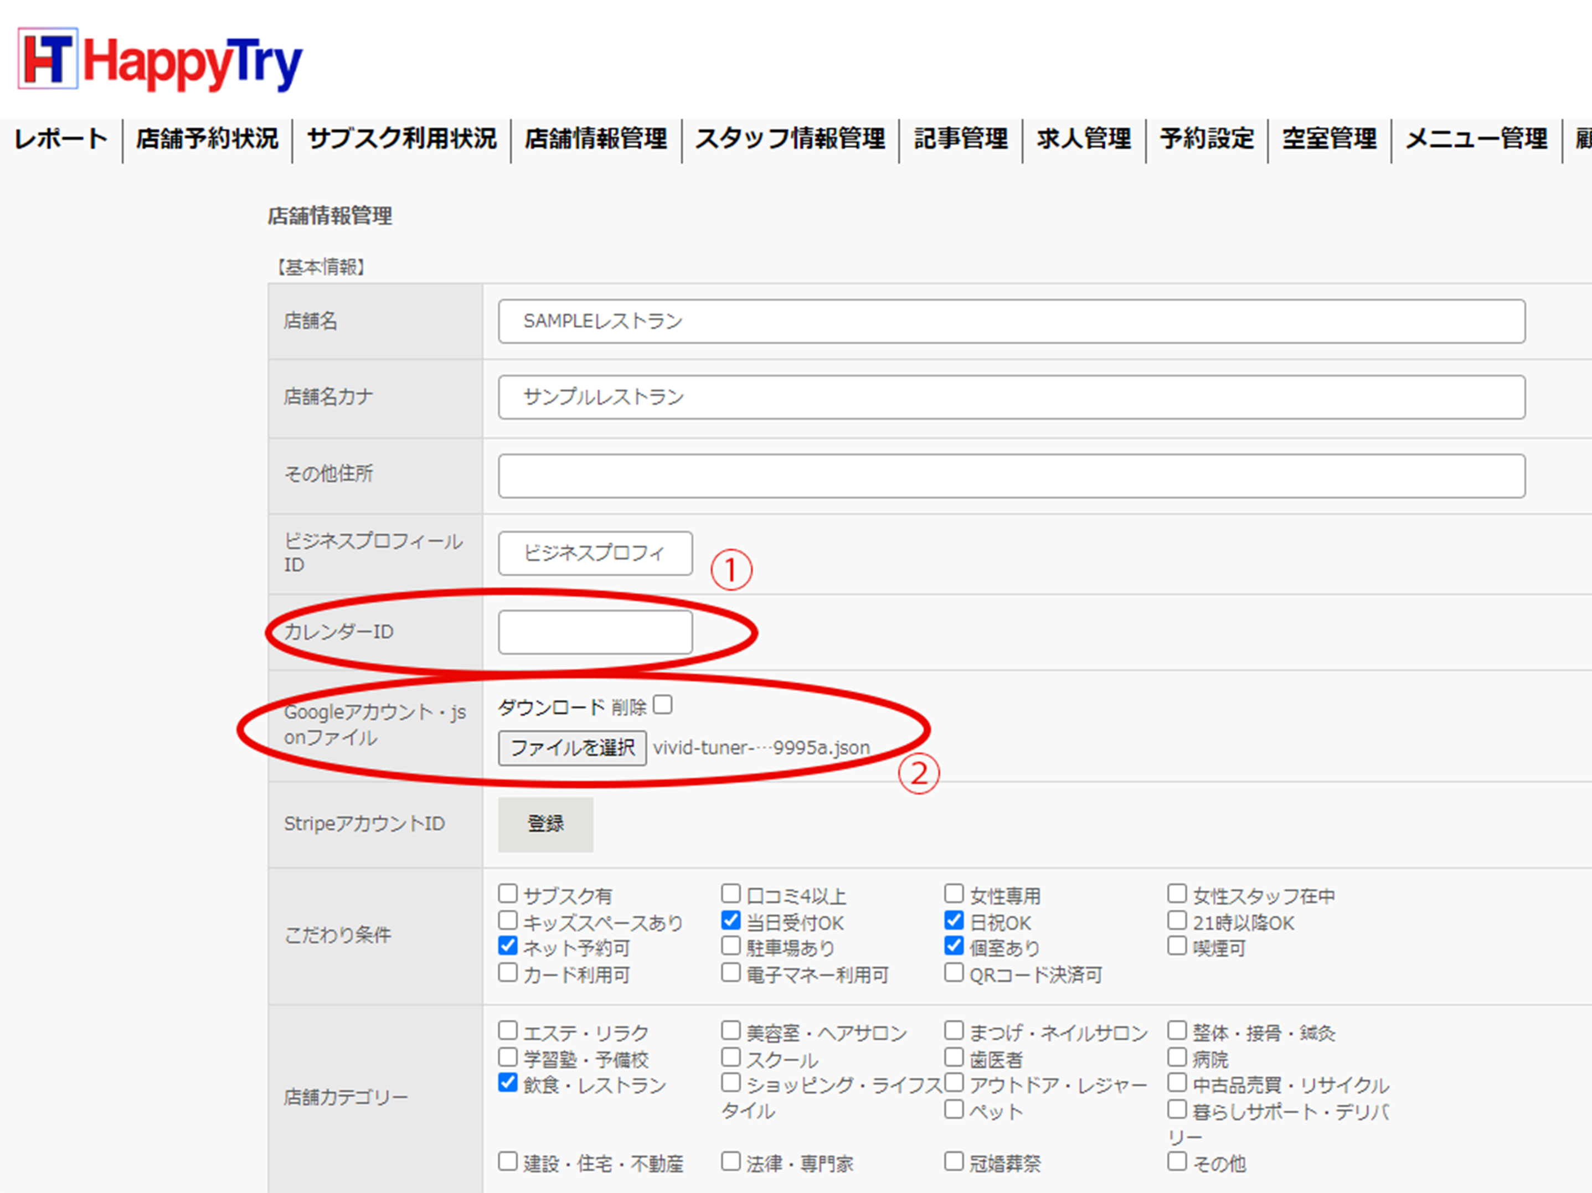The width and height of the screenshot is (1592, 1193).
Task: Tick the 駐車場あり checkbox
Action: (730, 946)
